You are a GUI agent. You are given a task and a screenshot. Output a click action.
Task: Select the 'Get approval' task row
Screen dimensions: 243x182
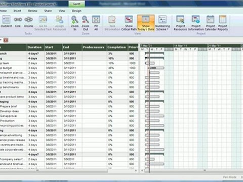(69, 116)
